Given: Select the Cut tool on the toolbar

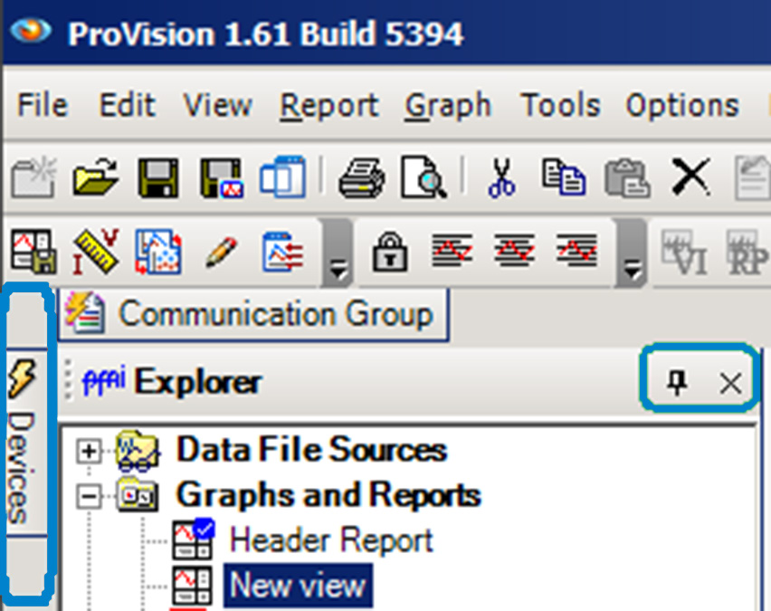Looking at the screenshot, I should coord(502,177).
